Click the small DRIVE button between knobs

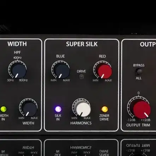point(82,77)
